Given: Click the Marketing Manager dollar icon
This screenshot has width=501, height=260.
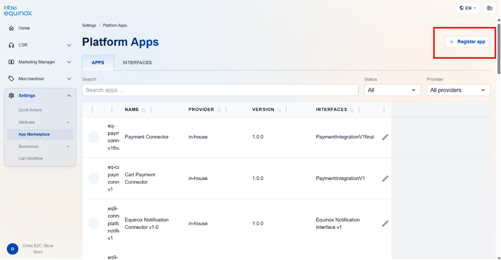Looking at the screenshot, I should click(x=11, y=62).
